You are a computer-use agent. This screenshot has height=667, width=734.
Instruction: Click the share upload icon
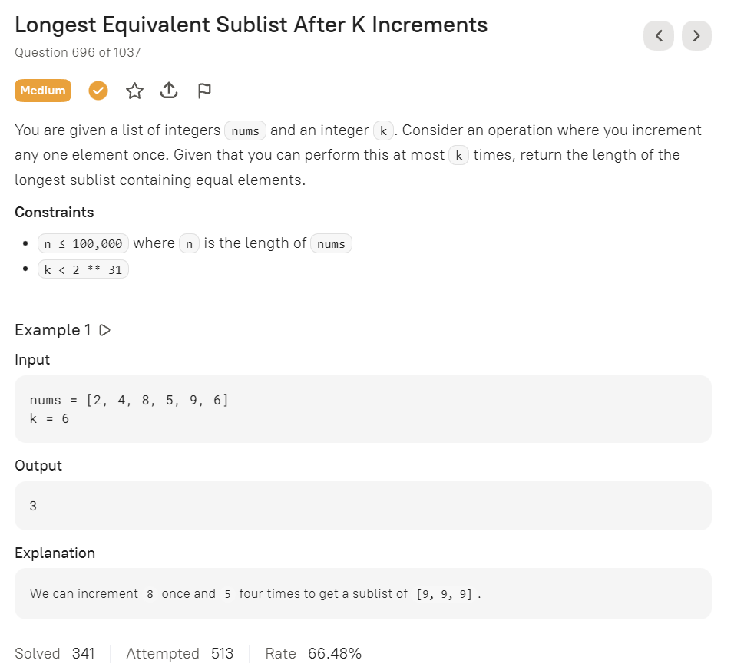coord(169,91)
